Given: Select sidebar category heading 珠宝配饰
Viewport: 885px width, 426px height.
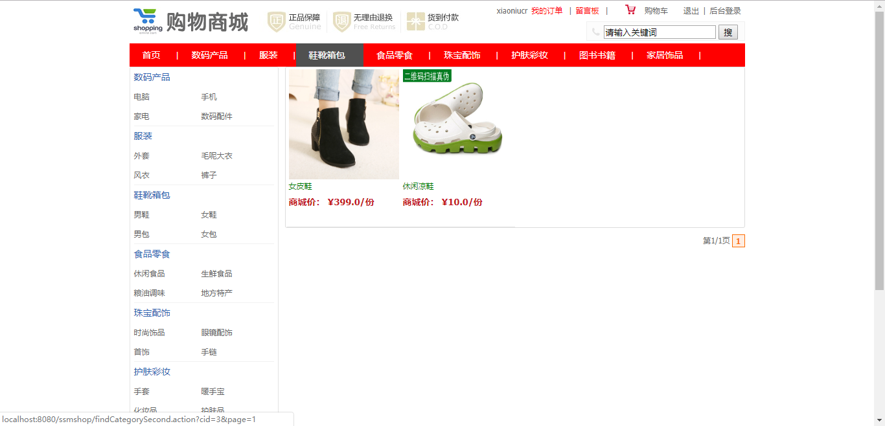Looking at the screenshot, I should 152,313.
